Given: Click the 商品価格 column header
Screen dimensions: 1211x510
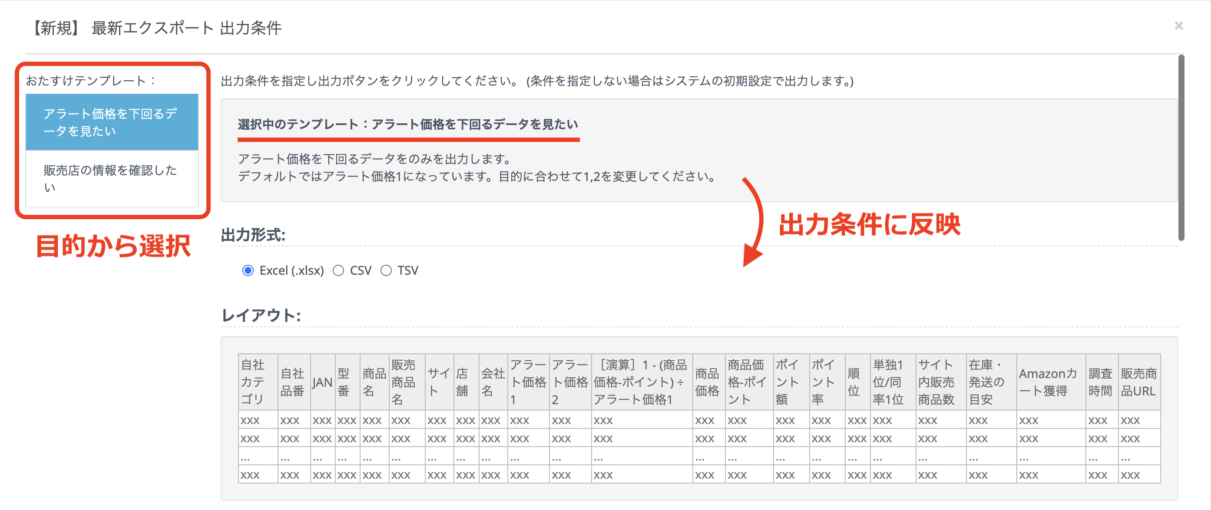Looking at the screenshot, I should (708, 382).
